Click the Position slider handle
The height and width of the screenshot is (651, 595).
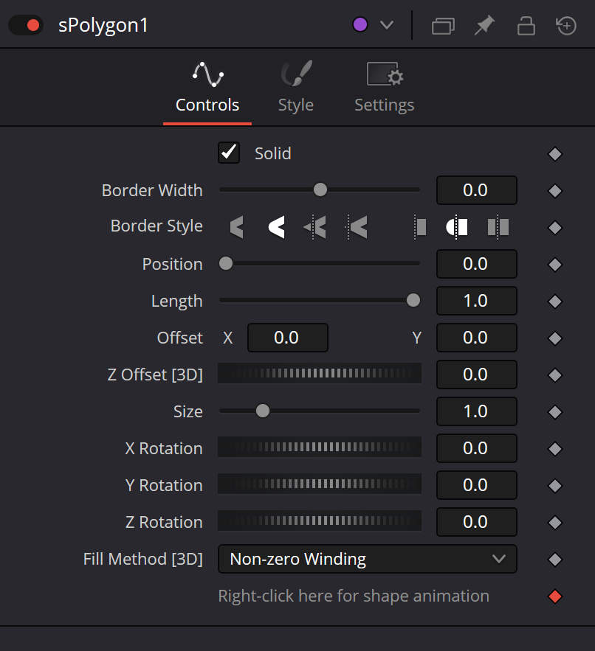(226, 263)
